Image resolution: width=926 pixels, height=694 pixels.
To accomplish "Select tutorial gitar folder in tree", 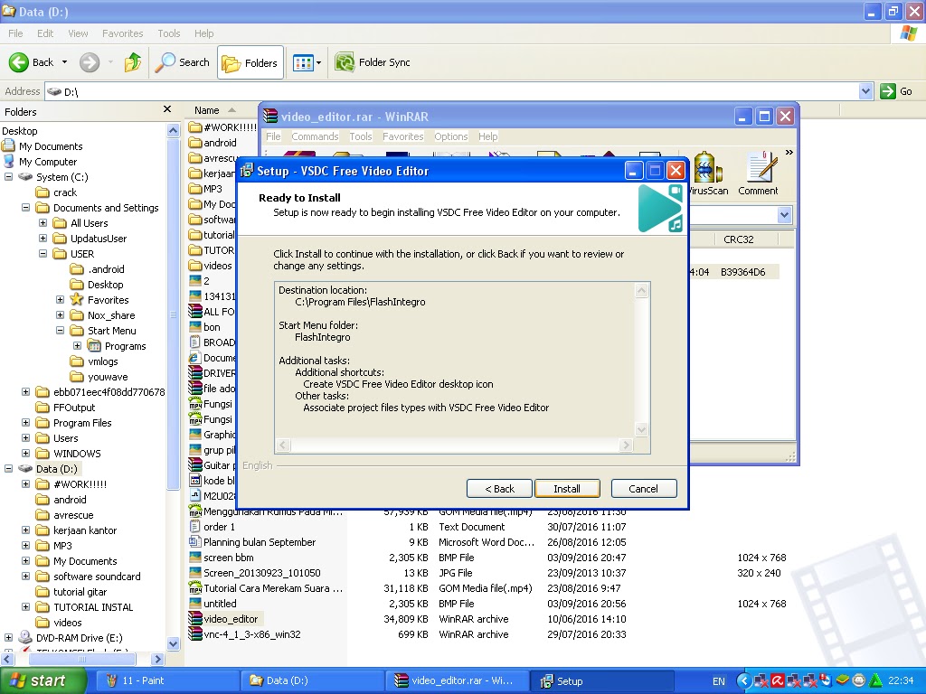I will 80,591.
